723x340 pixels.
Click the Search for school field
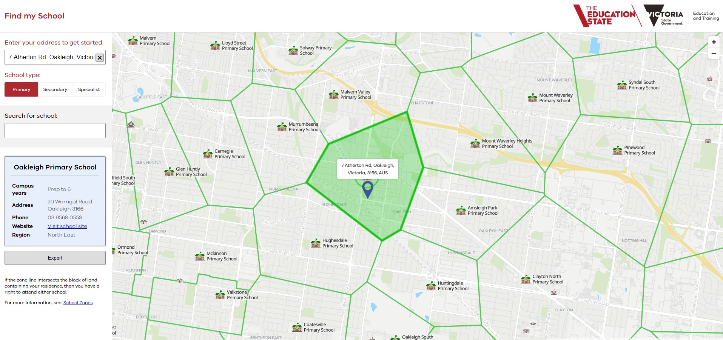click(x=55, y=131)
